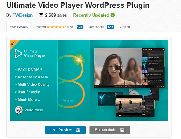
Task: Click the WordPress logo in the banner
Action: pos(19,110)
